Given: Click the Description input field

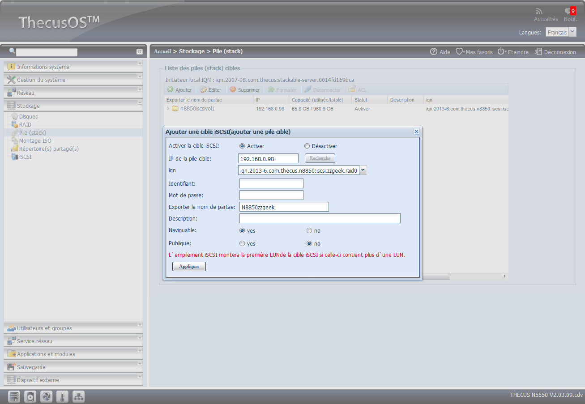Looking at the screenshot, I should [320, 218].
